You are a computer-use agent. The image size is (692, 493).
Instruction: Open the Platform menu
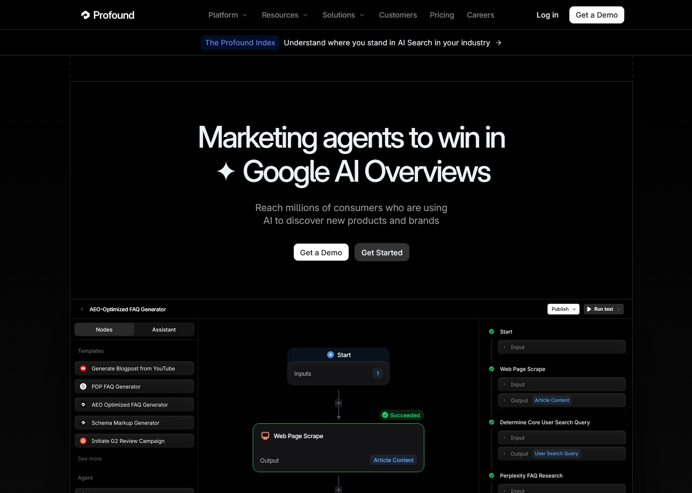point(228,15)
